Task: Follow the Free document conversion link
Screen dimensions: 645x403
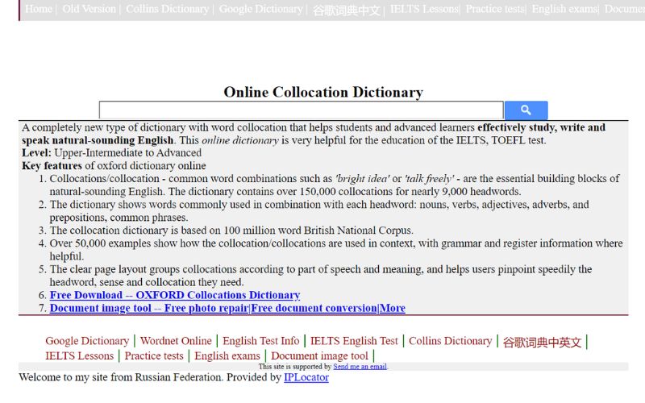Action: (314, 308)
